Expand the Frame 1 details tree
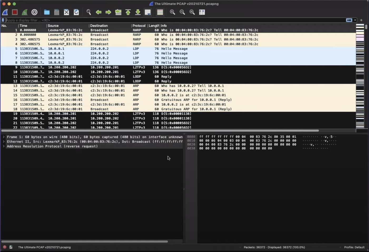Screen dimensions: 369x252 tap(4, 137)
